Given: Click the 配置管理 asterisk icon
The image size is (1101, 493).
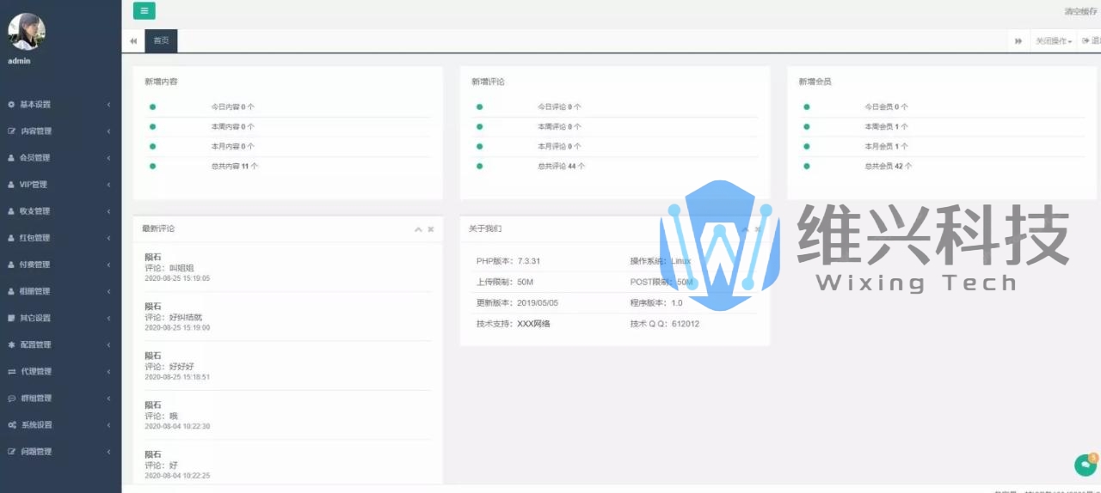Looking at the screenshot, I should pos(11,344).
